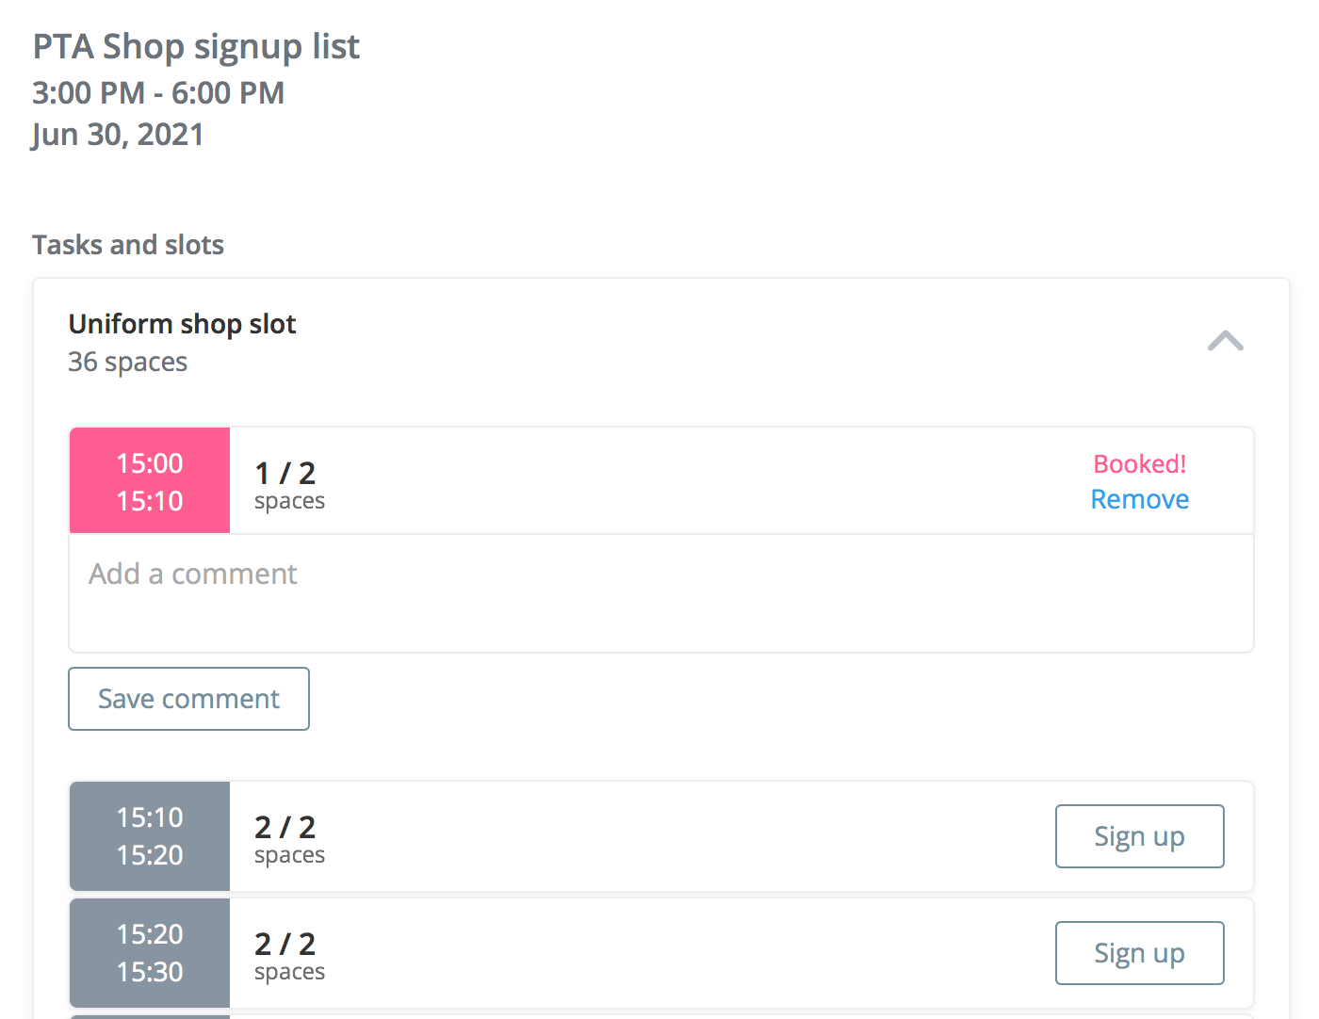This screenshot has width=1319, height=1019.
Task: Click the PTA Shop signup list title
Action: (195, 45)
